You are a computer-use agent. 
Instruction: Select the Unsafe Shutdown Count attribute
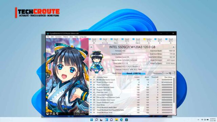pyautogui.click(x=131, y=102)
